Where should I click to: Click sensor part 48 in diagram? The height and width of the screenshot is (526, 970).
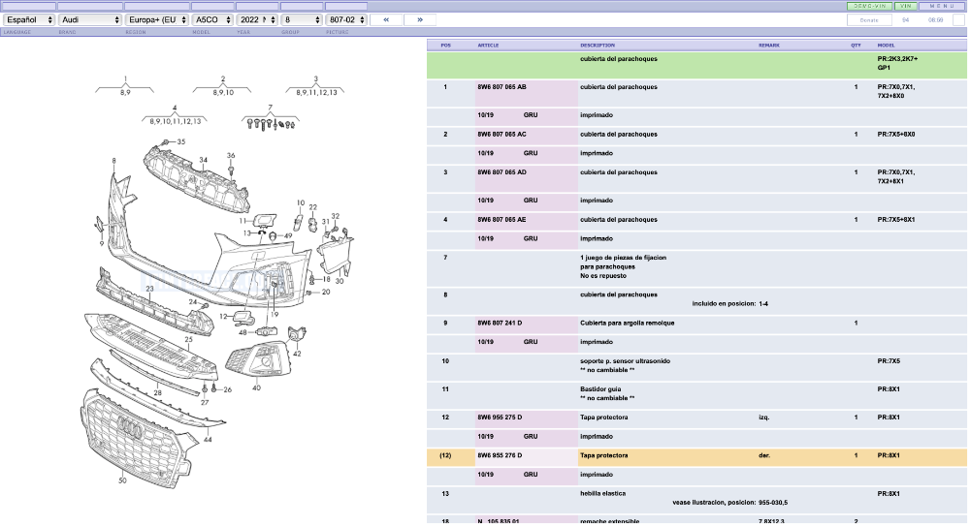pos(266,332)
